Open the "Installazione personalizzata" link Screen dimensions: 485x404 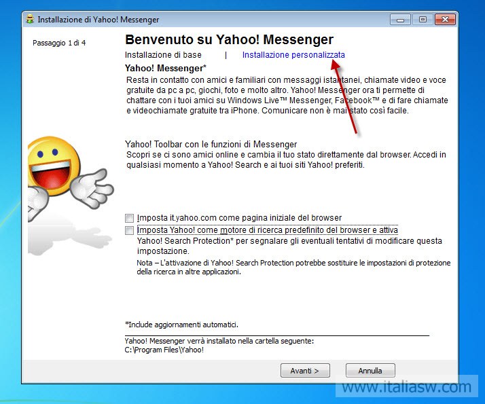[293, 54]
